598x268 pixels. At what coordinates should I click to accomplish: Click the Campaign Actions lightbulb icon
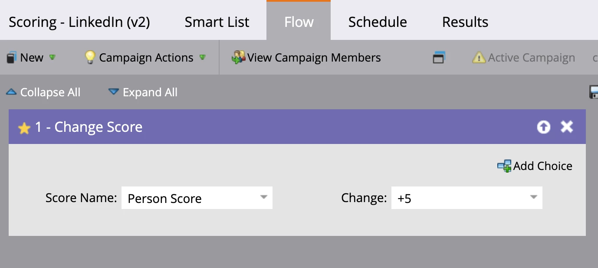pyautogui.click(x=90, y=58)
